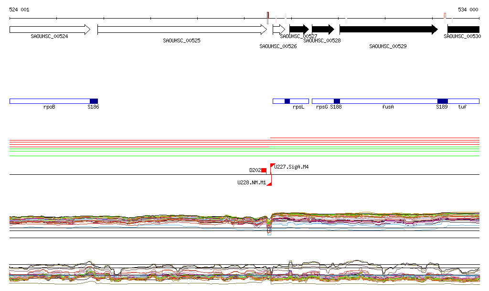The image size is (489, 291).
Task: Click the small white SAOUHSC_00526 arrow
Action: (278, 30)
